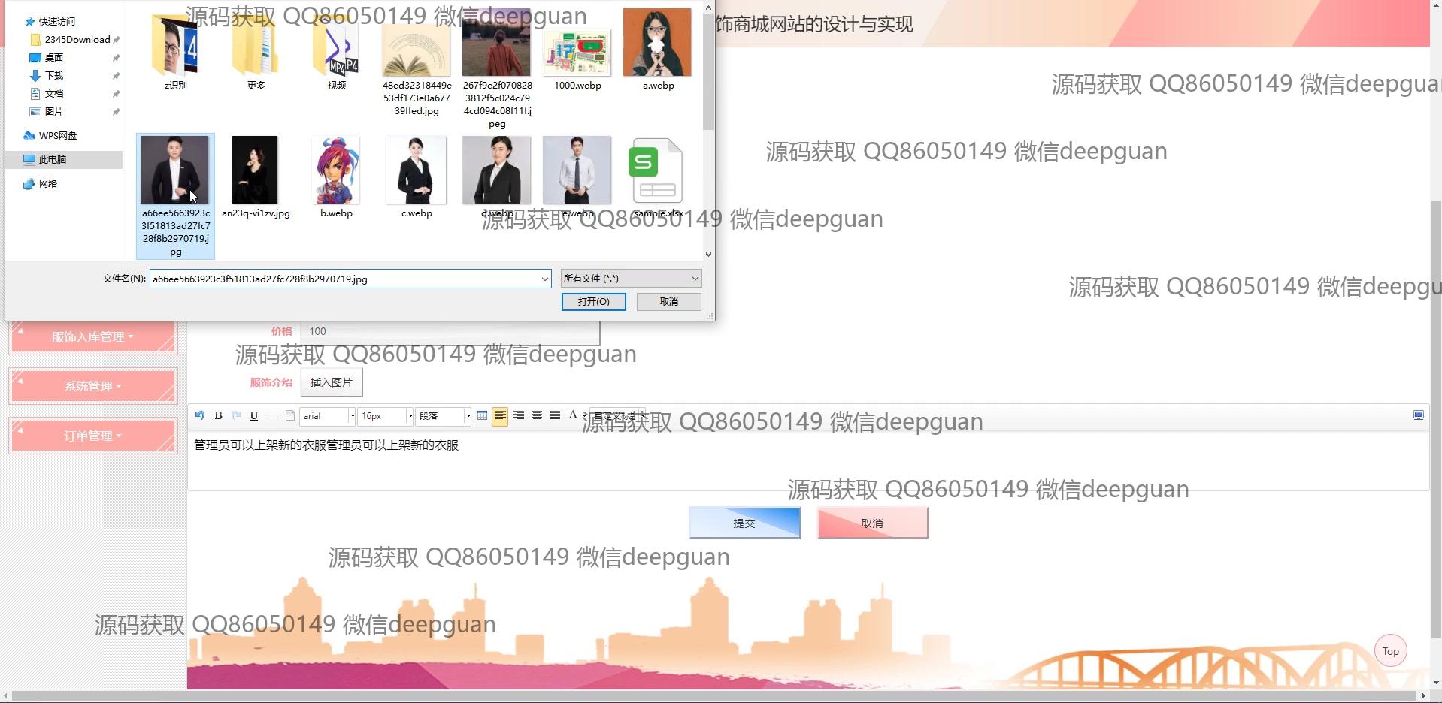The image size is (1442, 703).
Task: Toggle underline formatting in the editor
Action: [254, 415]
